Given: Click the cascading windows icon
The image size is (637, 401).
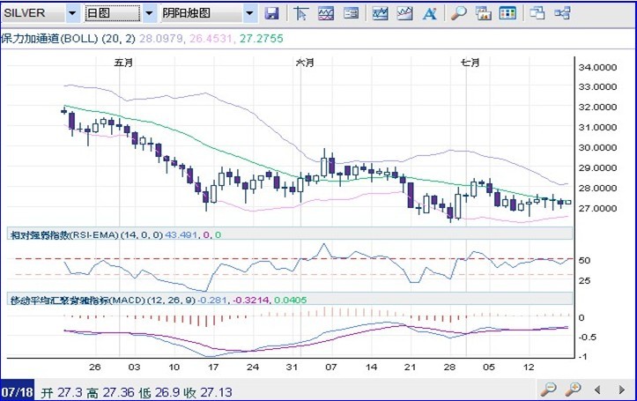Looking at the screenshot, I should [x=538, y=13].
